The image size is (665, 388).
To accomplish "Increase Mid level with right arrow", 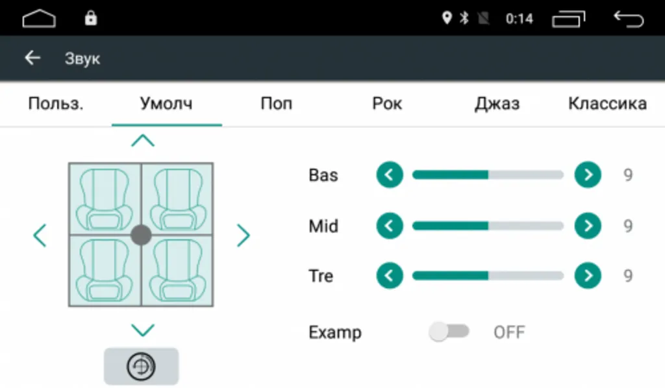I will (588, 226).
